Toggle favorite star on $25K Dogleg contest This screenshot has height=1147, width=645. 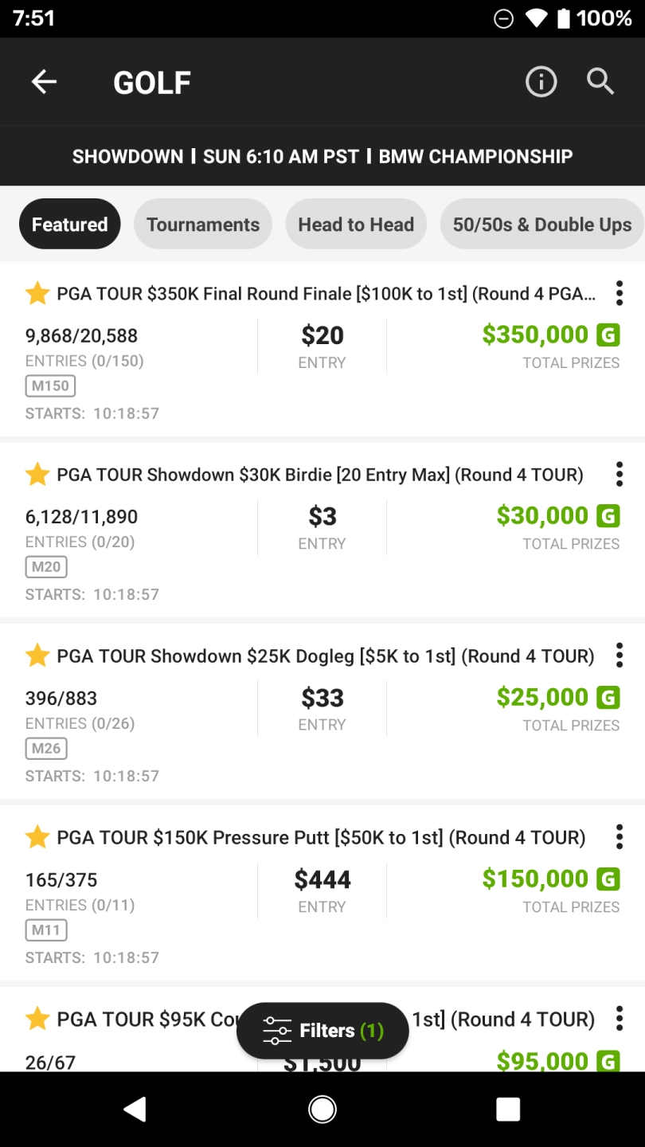point(37,656)
